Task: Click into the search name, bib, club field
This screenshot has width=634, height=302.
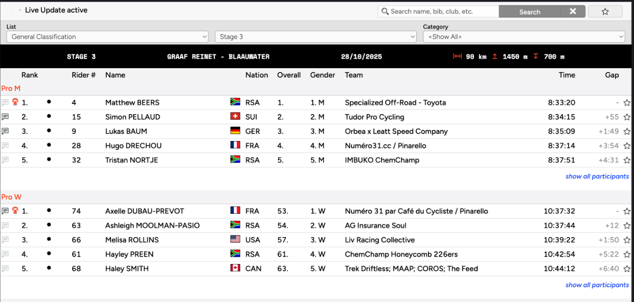Action: click(443, 12)
